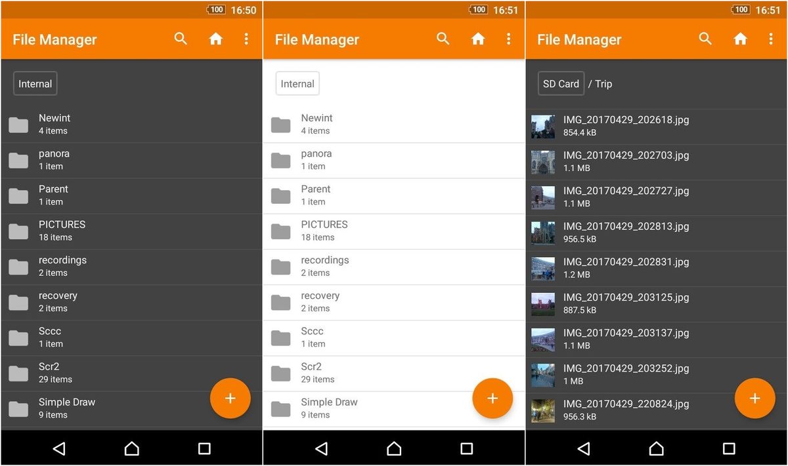This screenshot has height=466, width=788.
Task: Select file name IMG_20170429_203137.jpg
Action: (626, 333)
